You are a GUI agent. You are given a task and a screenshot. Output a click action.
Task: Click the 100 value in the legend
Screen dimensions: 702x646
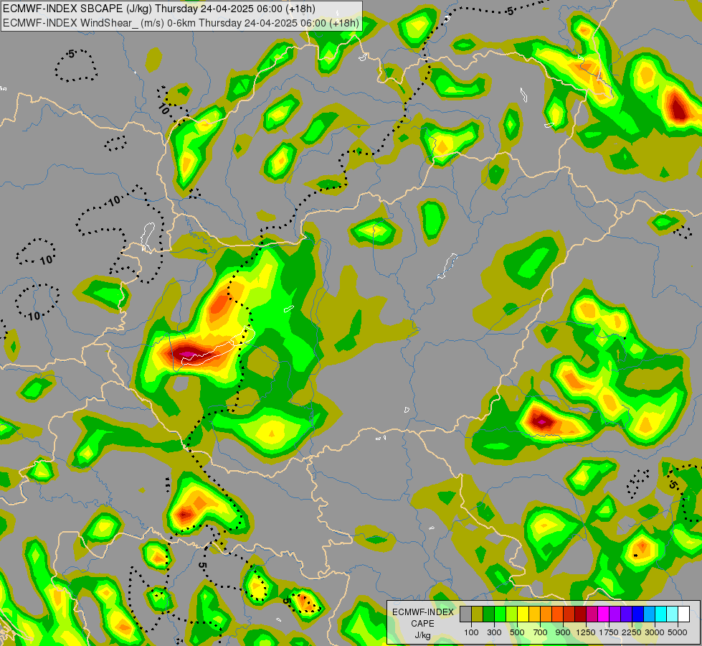pyautogui.click(x=471, y=632)
